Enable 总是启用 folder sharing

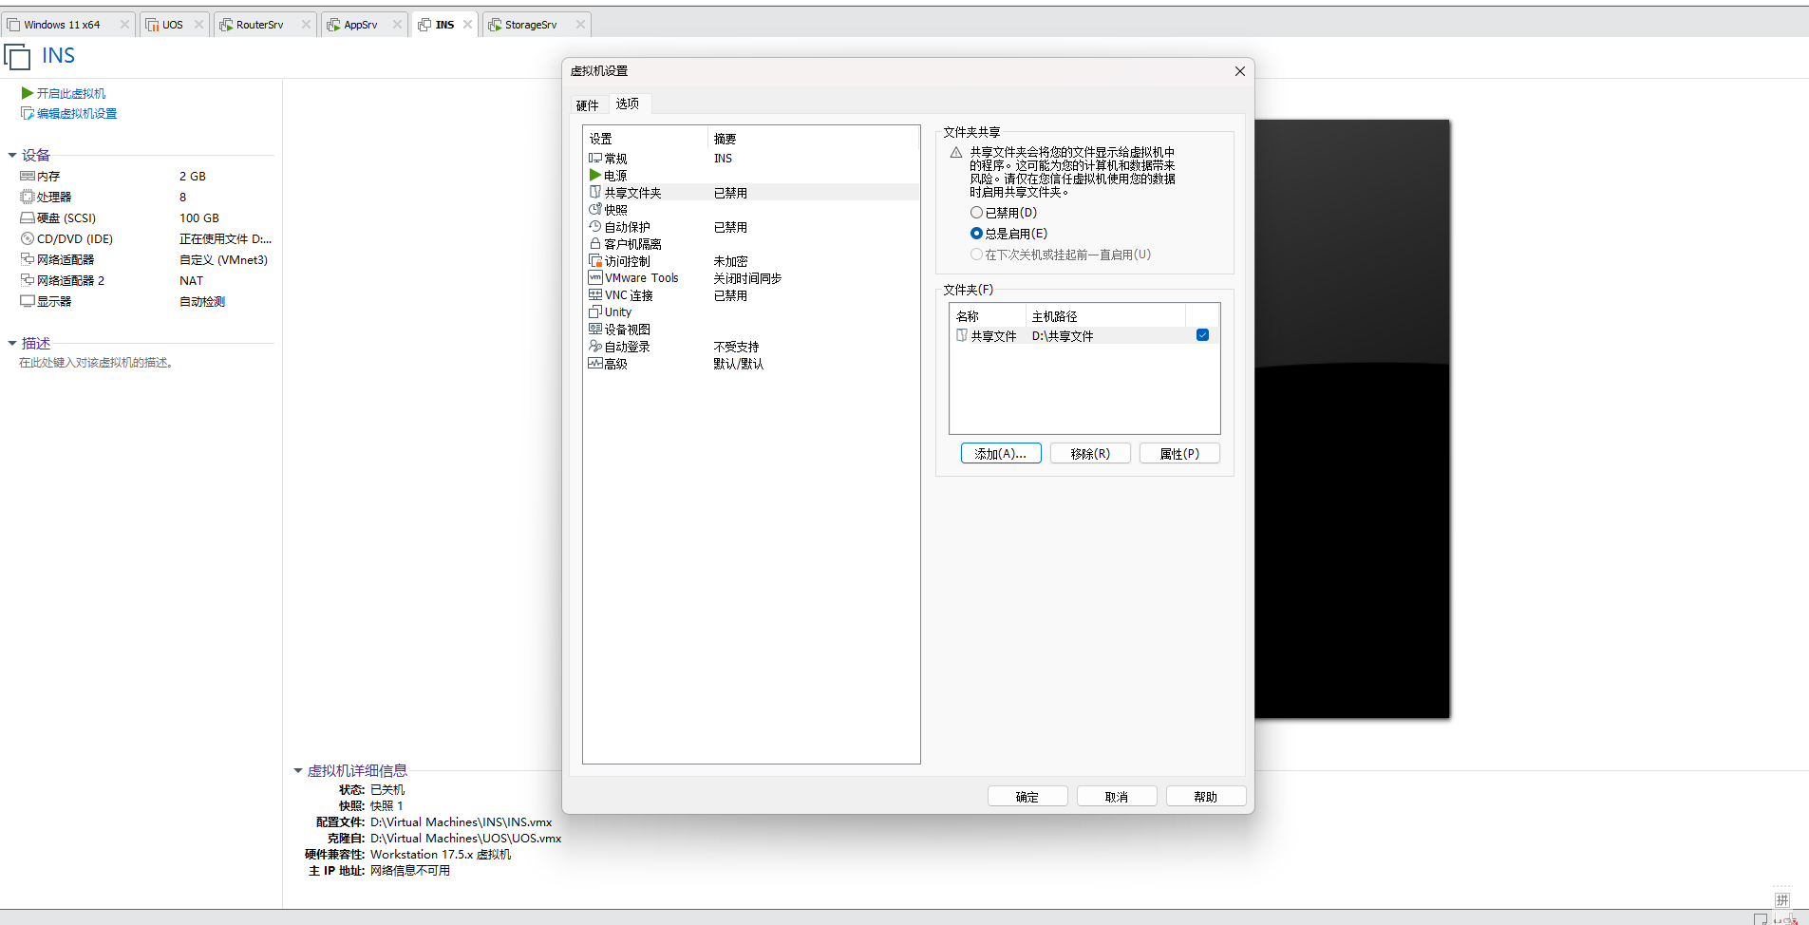pos(976,233)
